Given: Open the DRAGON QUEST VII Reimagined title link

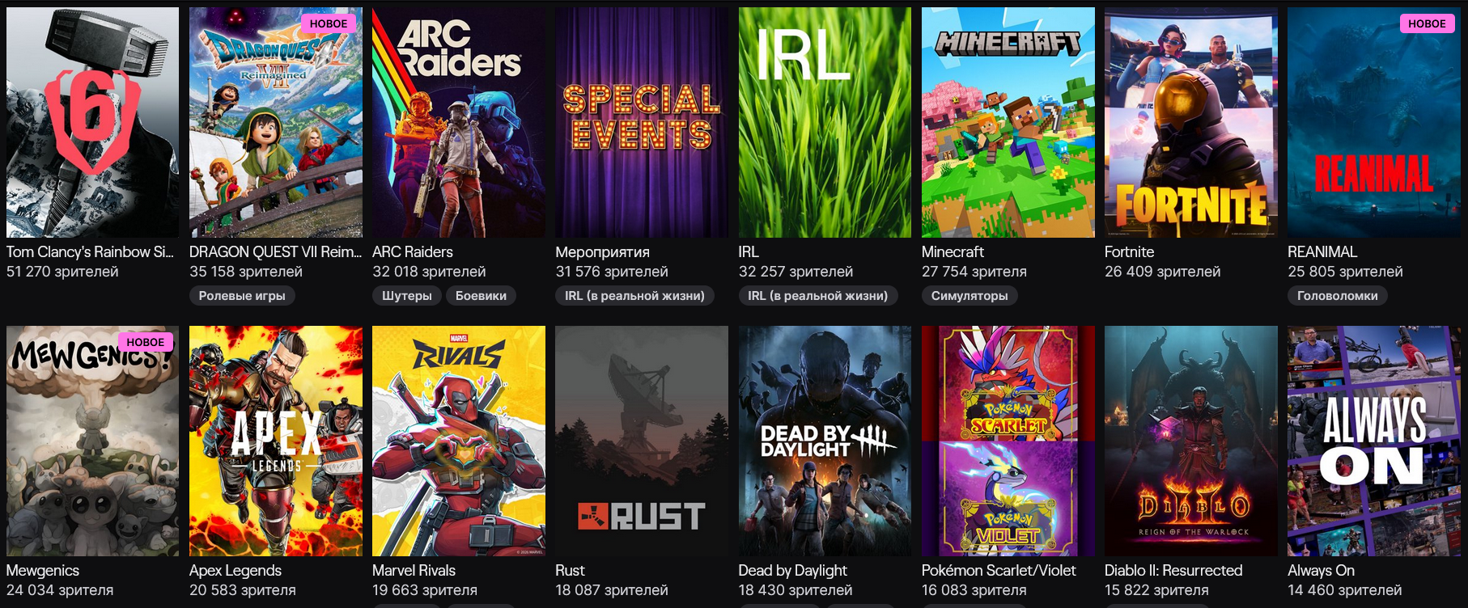Looking at the screenshot, I should coord(275,251).
